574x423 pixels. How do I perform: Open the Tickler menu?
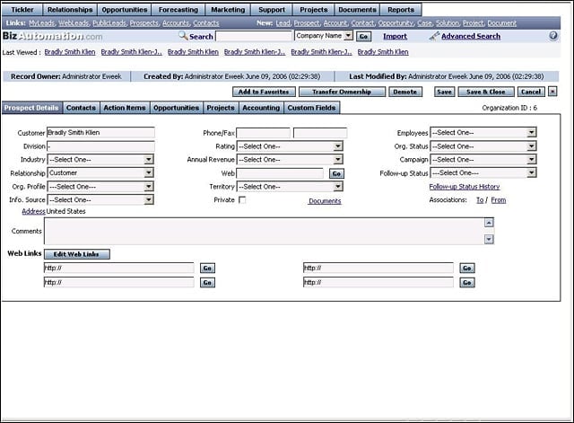pyautogui.click(x=22, y=10)
